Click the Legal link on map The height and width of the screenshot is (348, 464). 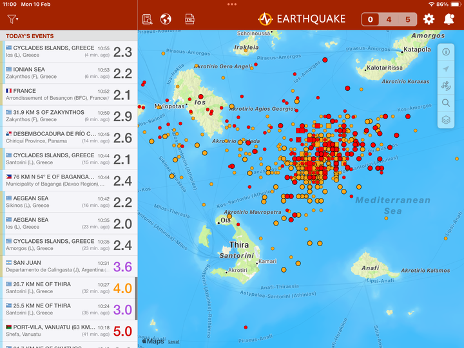click(x=174, y=342)
